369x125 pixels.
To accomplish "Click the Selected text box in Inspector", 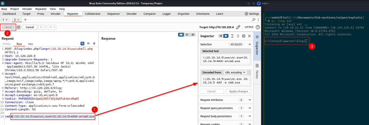I will (x=226, y=59).
